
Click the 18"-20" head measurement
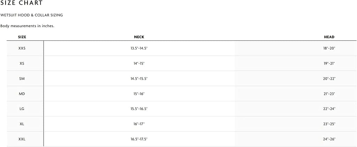pyautogui.click(x=329, y=48)
